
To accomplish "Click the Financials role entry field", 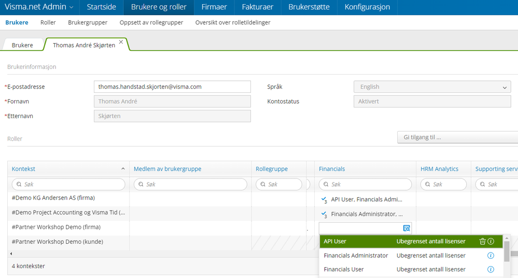I will click(361, 228).
